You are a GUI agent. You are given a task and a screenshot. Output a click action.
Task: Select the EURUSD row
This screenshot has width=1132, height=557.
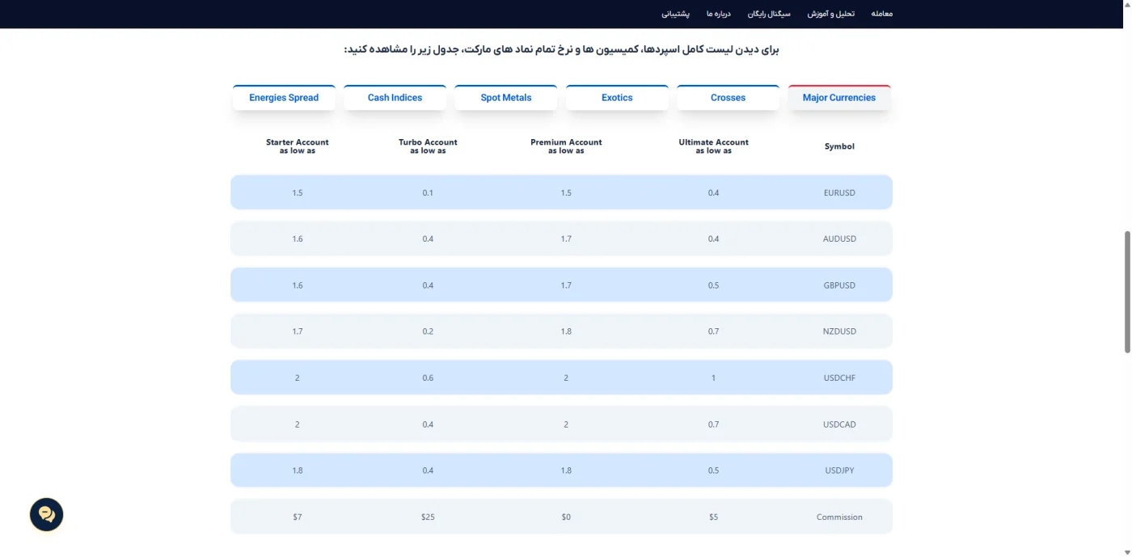click(561, 192)
